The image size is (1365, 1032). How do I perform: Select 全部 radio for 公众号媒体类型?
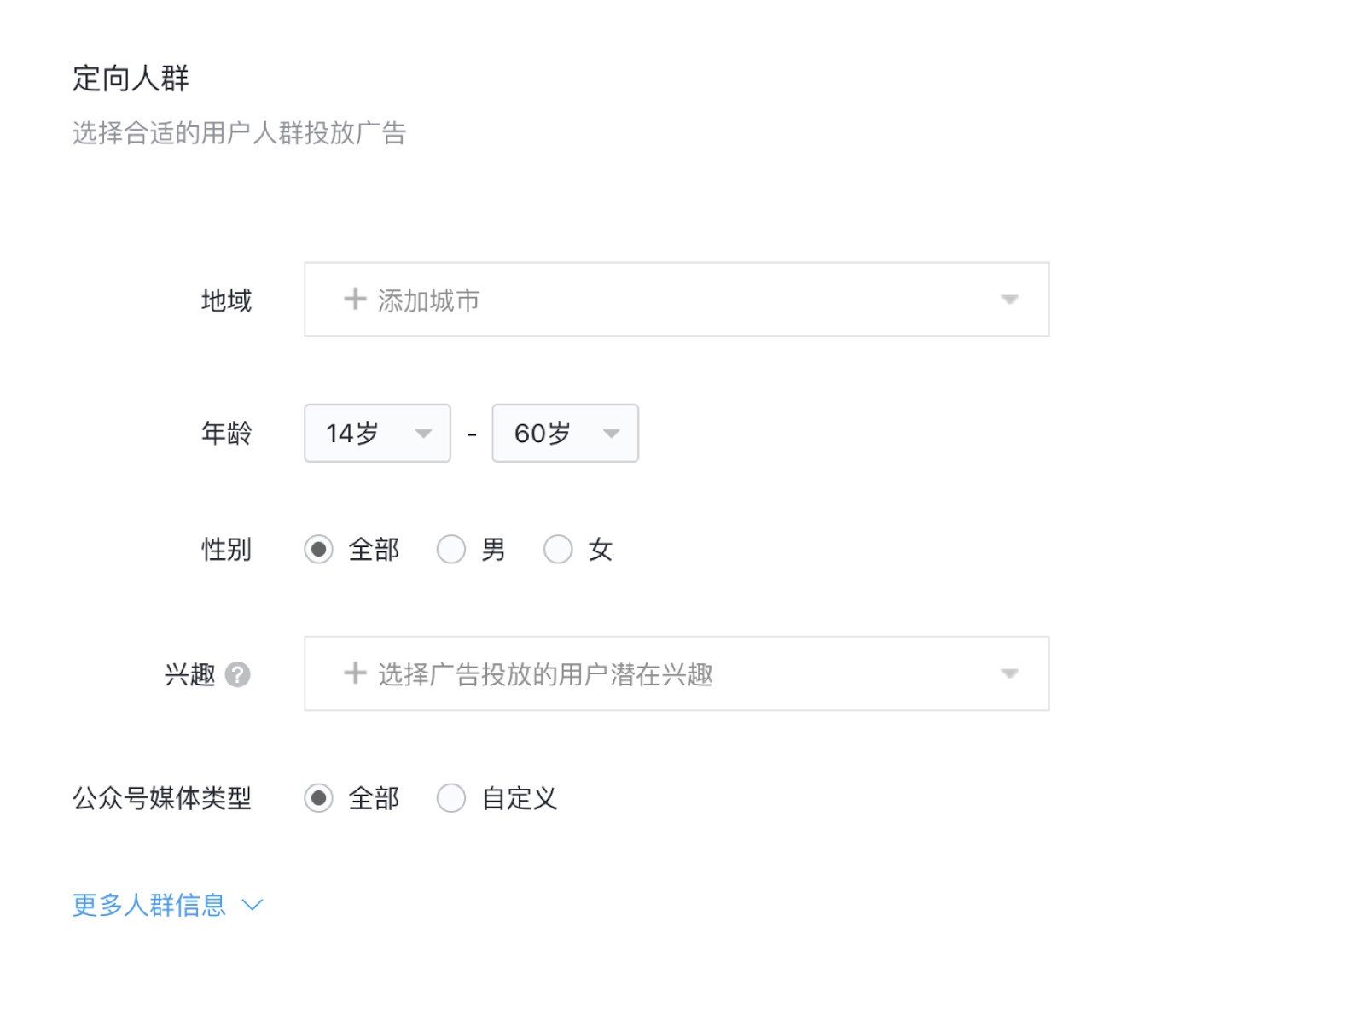coord(318,798)
